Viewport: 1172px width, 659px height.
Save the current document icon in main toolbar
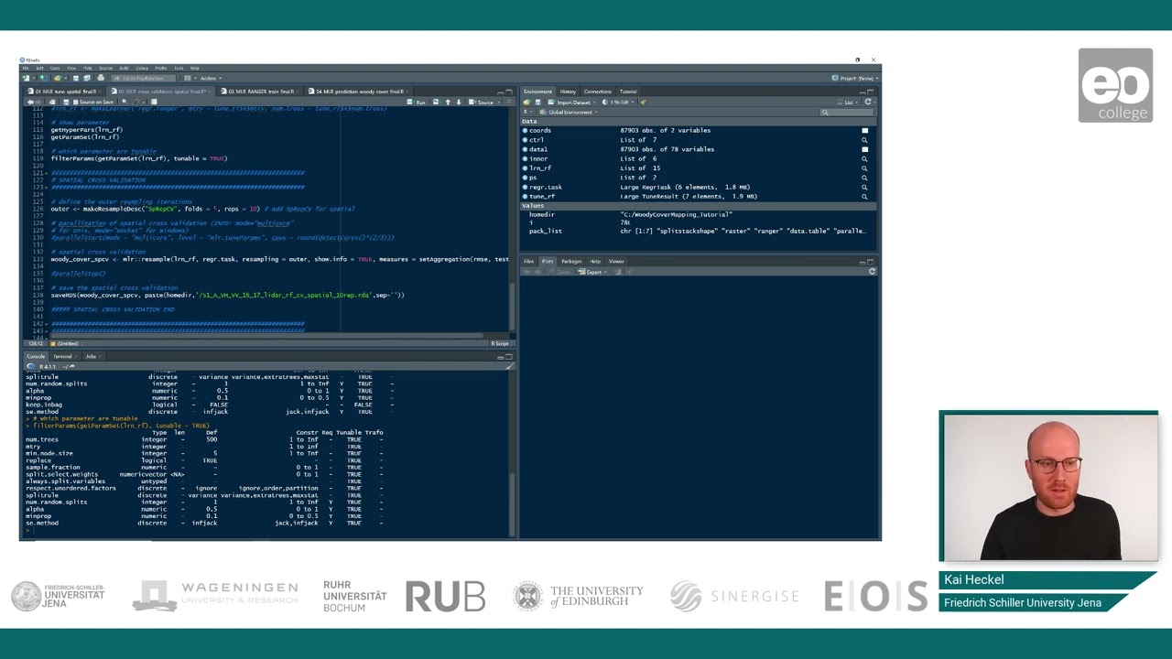75,78
